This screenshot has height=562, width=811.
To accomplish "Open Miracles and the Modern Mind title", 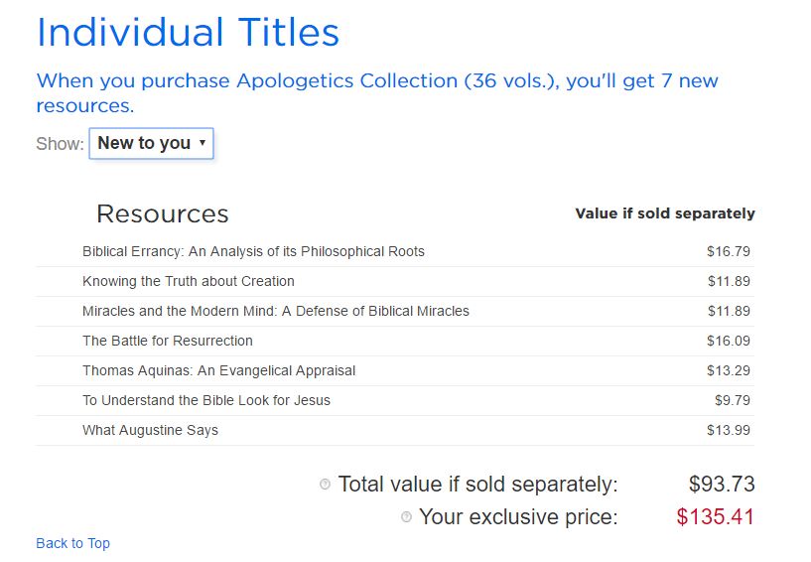I will 276,311.
